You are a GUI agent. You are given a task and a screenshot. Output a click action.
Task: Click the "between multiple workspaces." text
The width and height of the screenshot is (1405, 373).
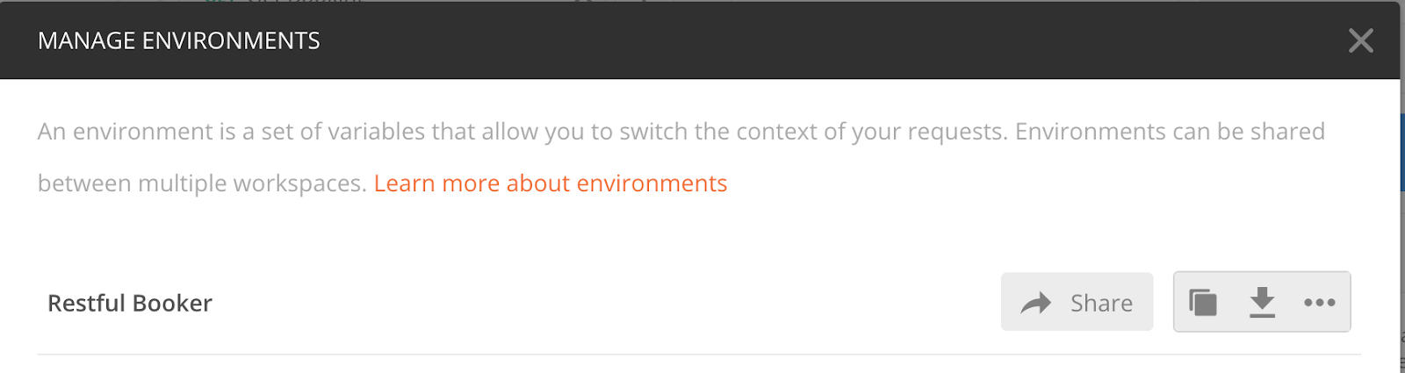click(x=202, y=183)
